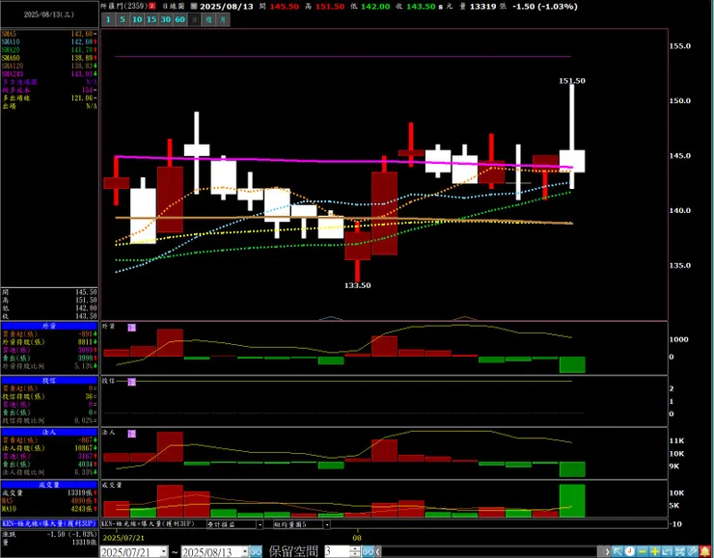This screenshot has width=714, height=558.
Task: Click the arrow cursor icon in bottom toolbar
Action: 618,551
